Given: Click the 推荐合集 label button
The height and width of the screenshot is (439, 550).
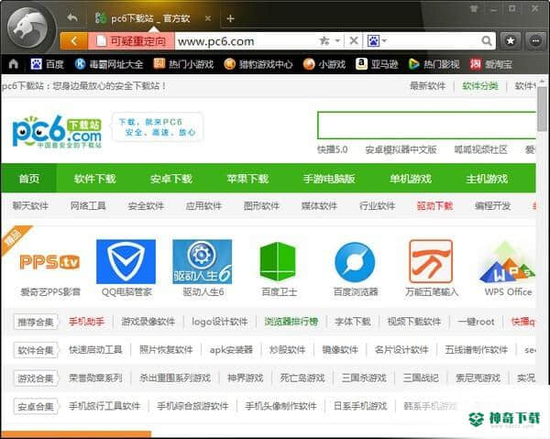Looking at the screenshot, I should [36, 322].
